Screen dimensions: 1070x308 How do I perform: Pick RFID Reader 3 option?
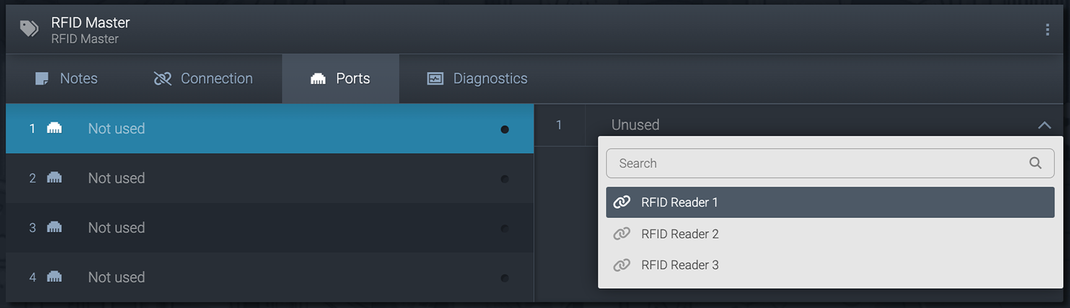pyautogui.click(x=680, y=265)
